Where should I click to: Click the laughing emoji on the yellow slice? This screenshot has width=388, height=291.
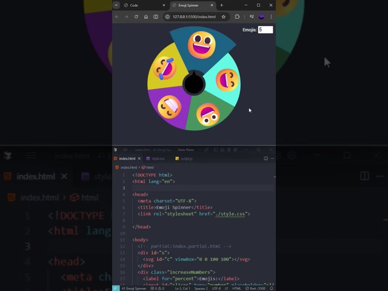point(164,68)
